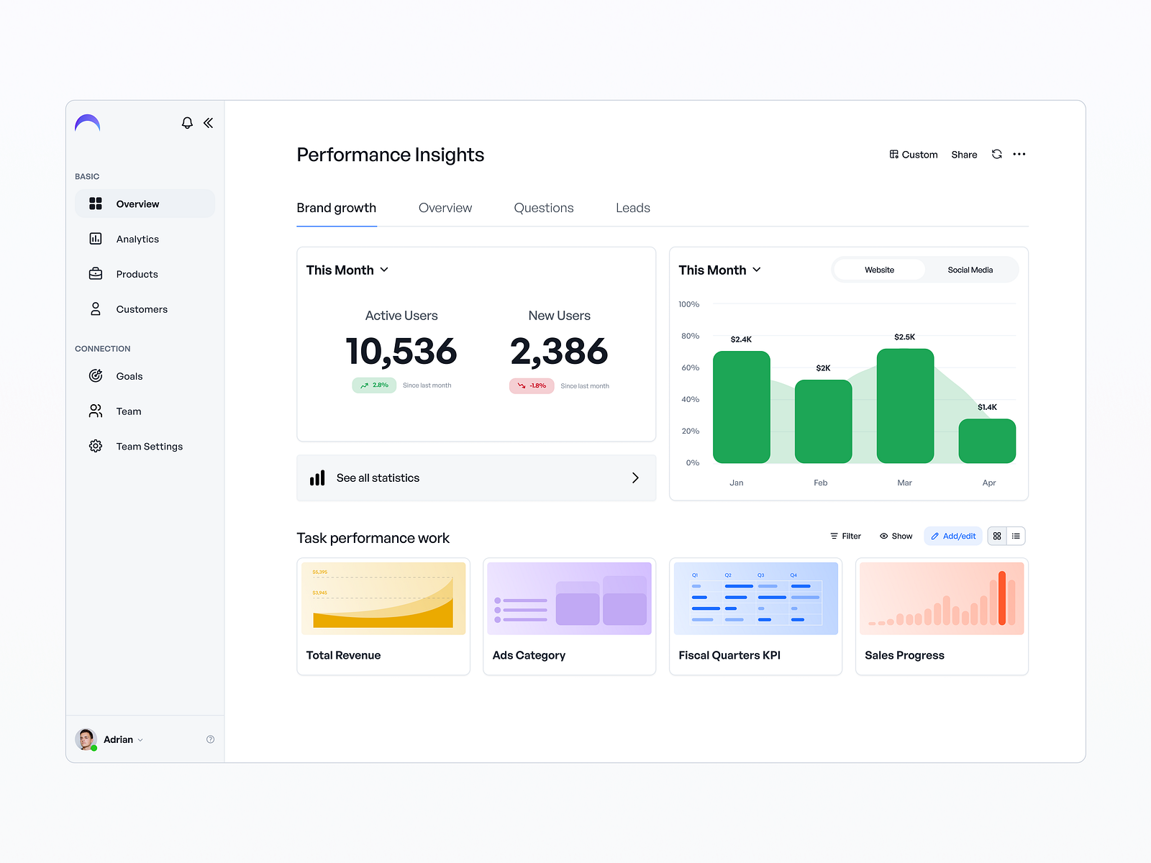
Task: Open the This Month dropdown on Active Users card
Action: [347, 270]
